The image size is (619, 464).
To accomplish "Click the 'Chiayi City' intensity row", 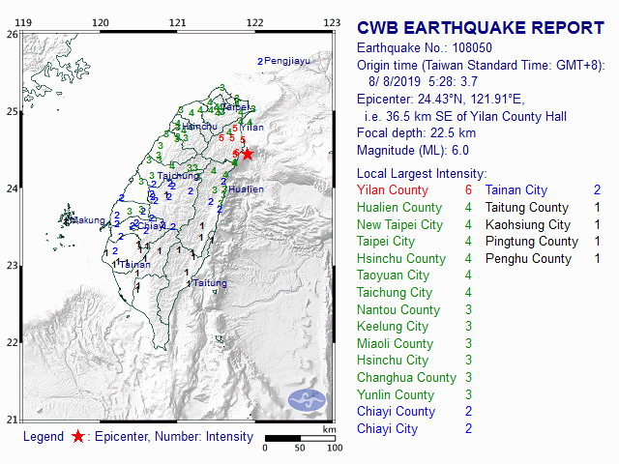I will click(x=414, y=429).
